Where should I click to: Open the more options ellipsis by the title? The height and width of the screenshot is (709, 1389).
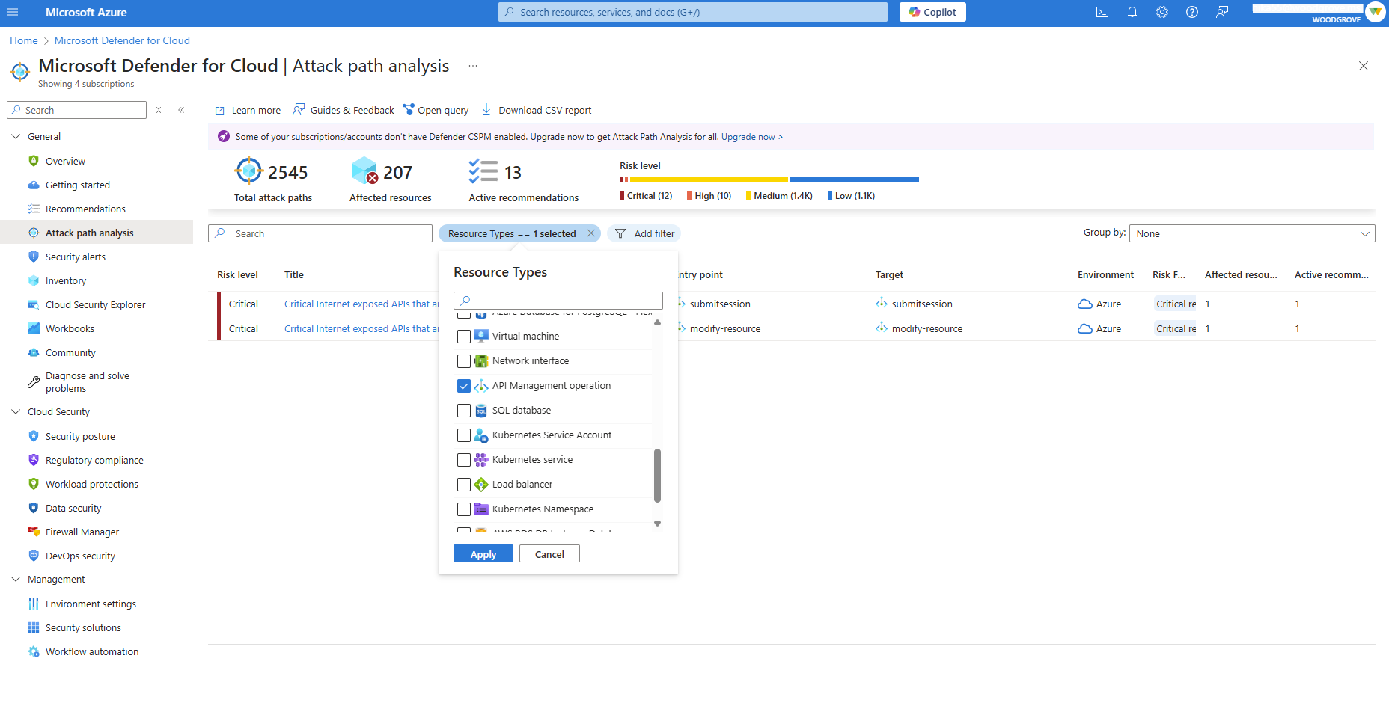pyautogui.click(x=473, y=66)
